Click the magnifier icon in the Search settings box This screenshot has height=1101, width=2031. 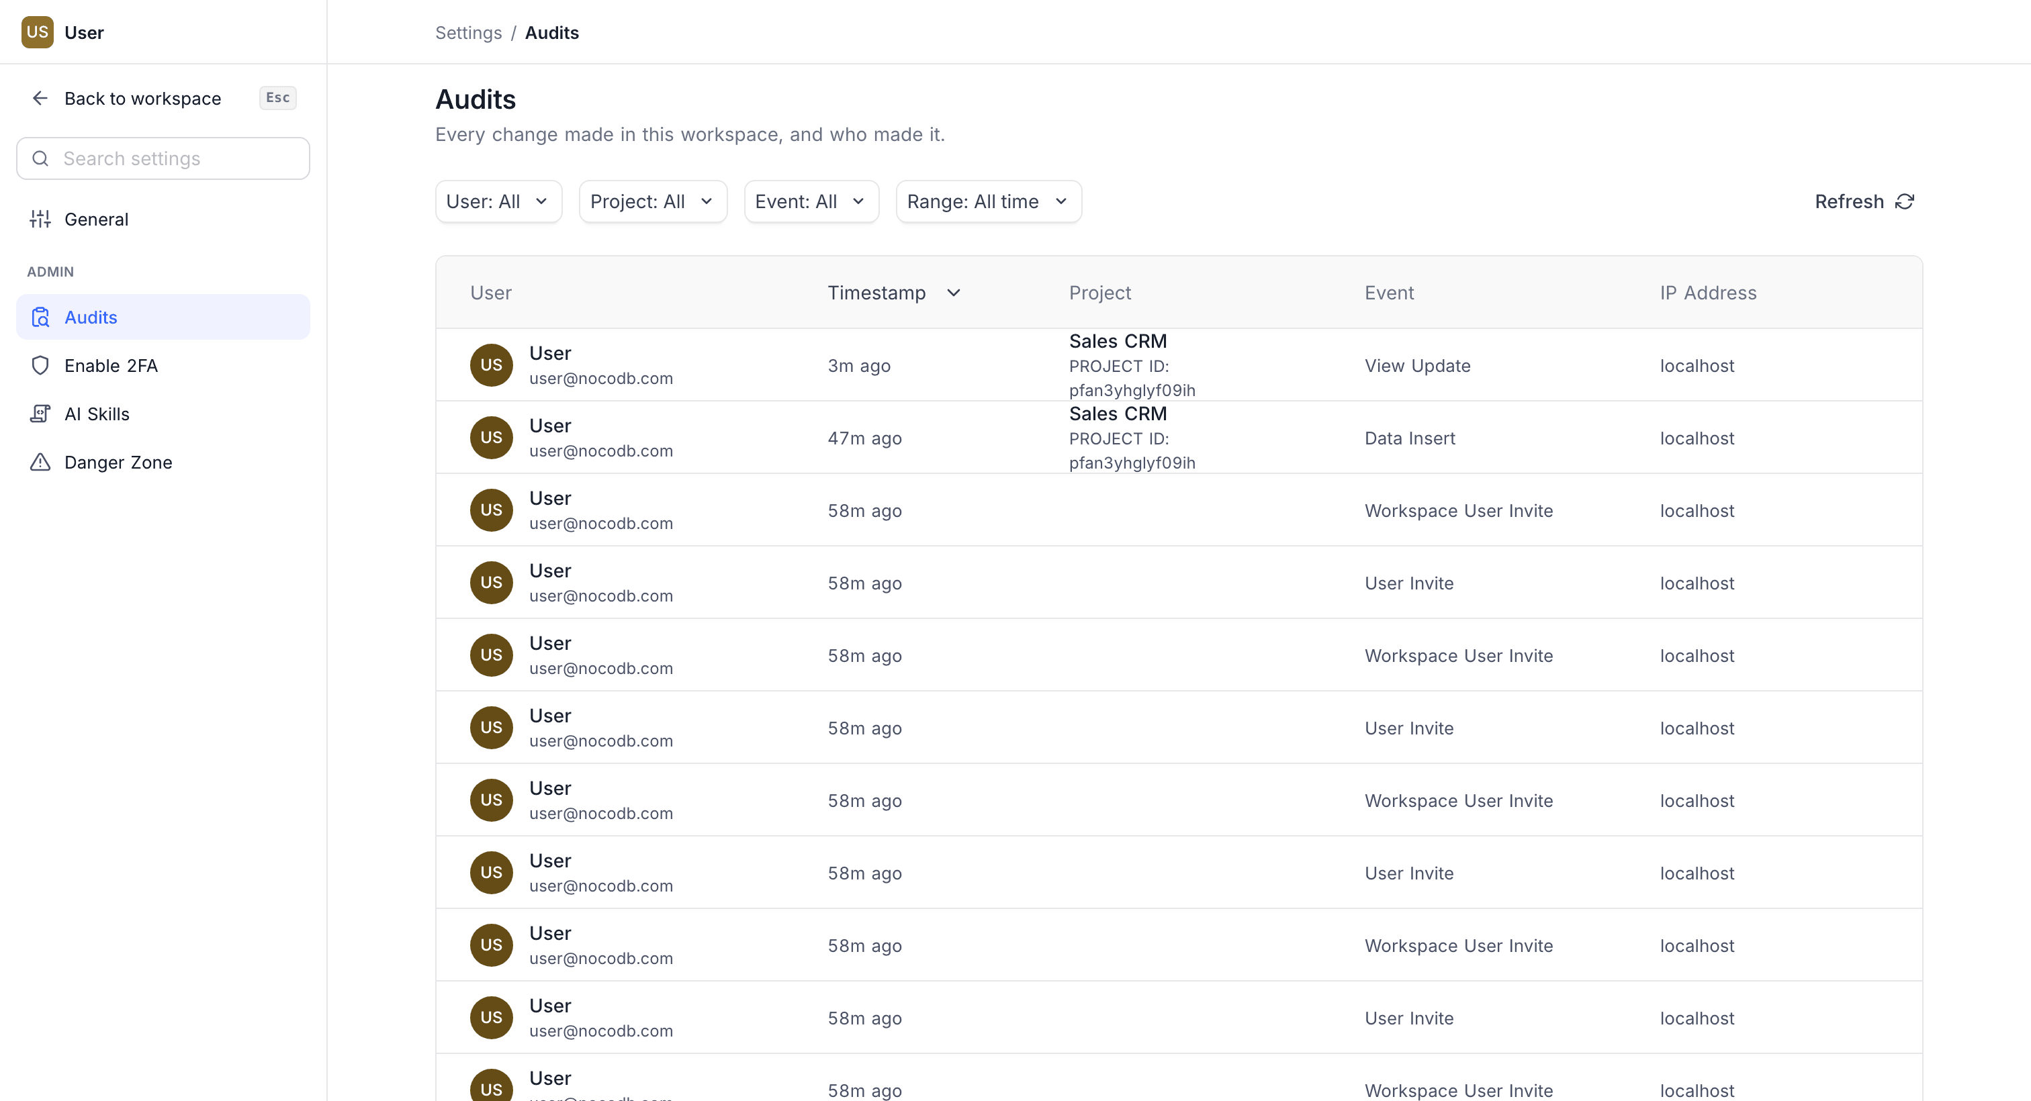click(x=40, y=158)
